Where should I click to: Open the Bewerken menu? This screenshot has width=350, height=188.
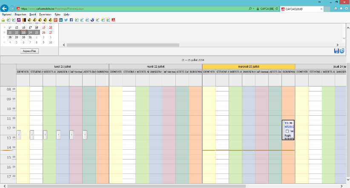pyautogui.click(x=20, y=14)
